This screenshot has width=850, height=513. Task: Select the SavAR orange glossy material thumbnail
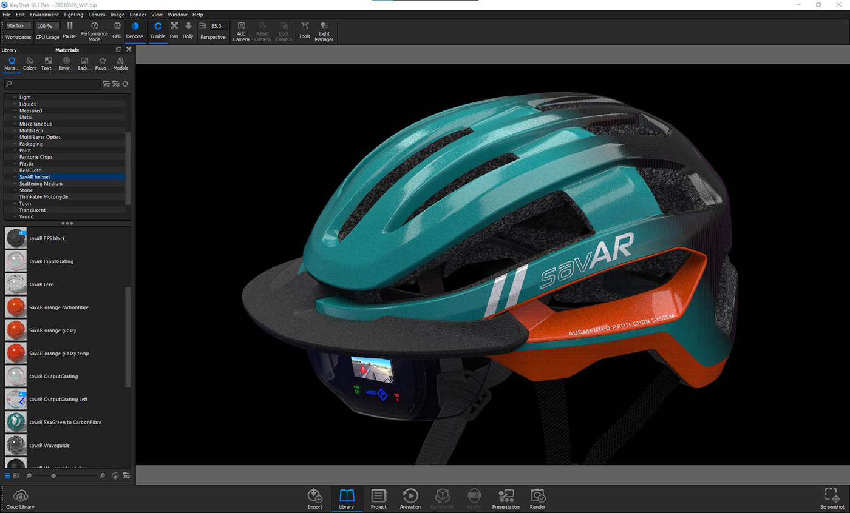(x=15, y=330)
